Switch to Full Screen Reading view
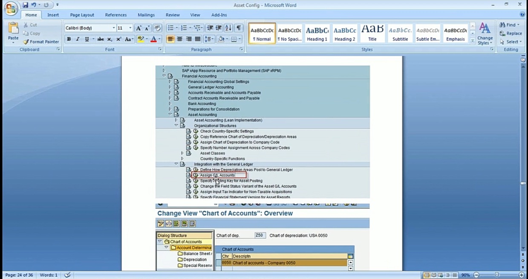The image size is (528, 279). tap(434, 275)
